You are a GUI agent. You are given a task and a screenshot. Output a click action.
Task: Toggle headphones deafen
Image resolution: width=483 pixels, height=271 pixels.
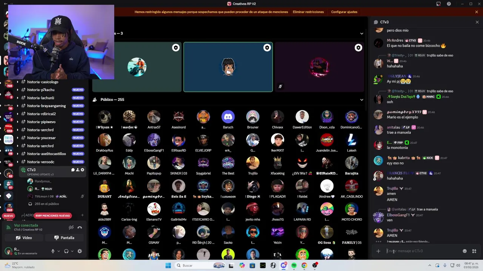(x=66, y=251)
